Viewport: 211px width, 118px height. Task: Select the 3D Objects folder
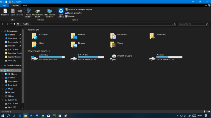[40, 36]
